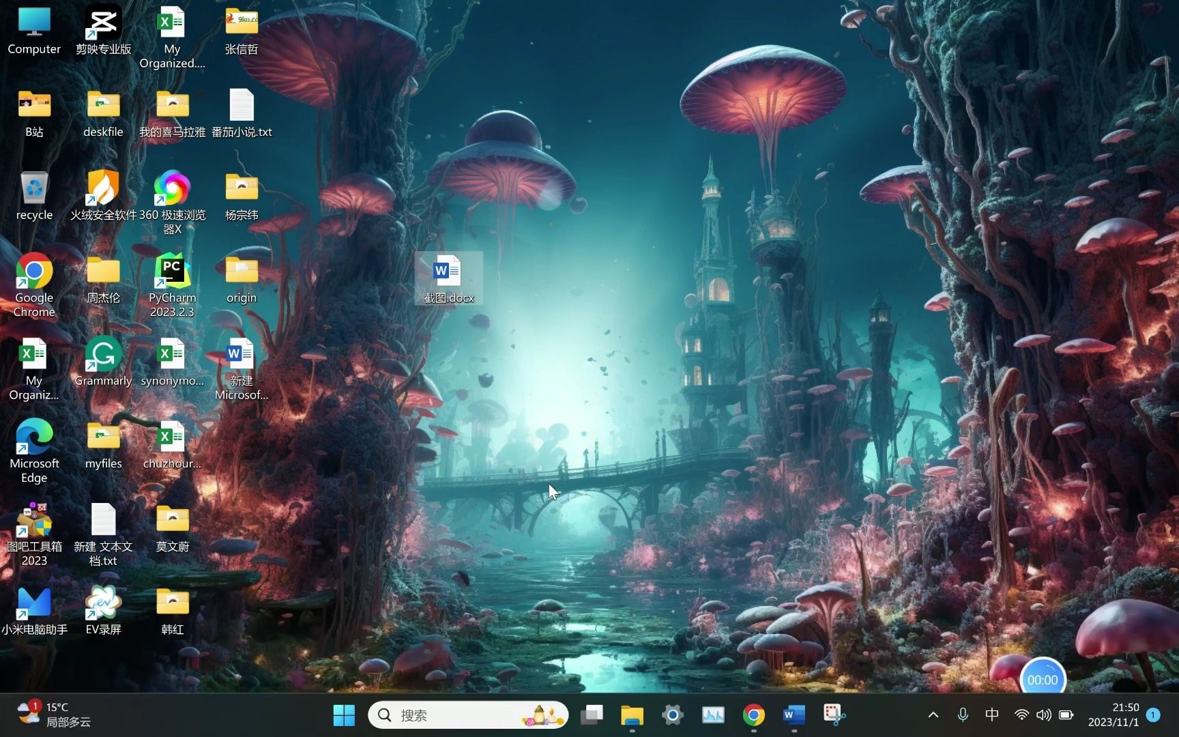Launch Grammarly

tap(104, 355)
